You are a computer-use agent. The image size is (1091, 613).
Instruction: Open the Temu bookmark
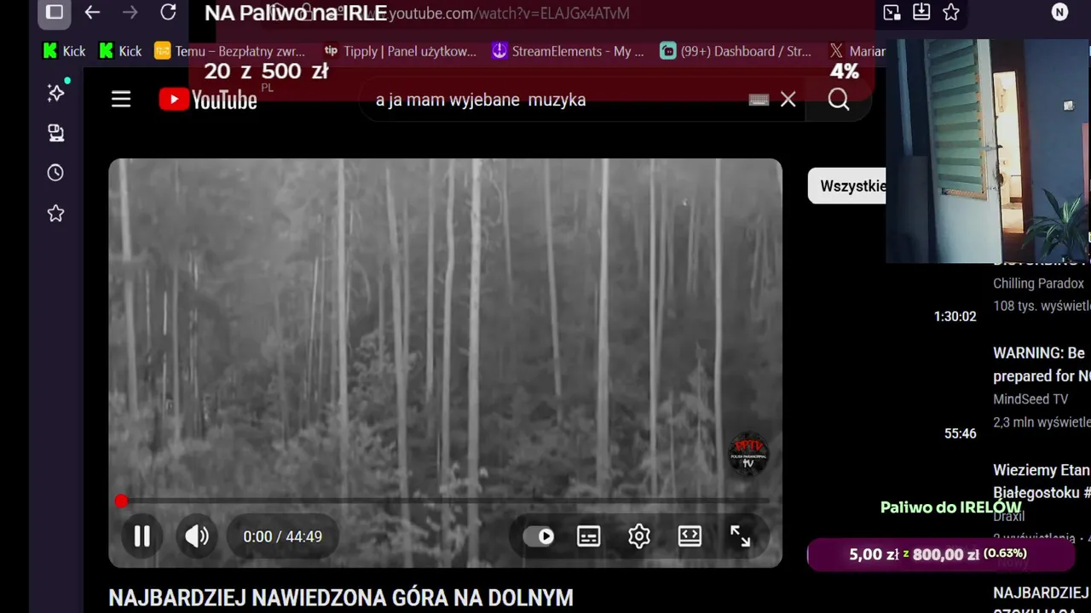[x=229, y=51]
